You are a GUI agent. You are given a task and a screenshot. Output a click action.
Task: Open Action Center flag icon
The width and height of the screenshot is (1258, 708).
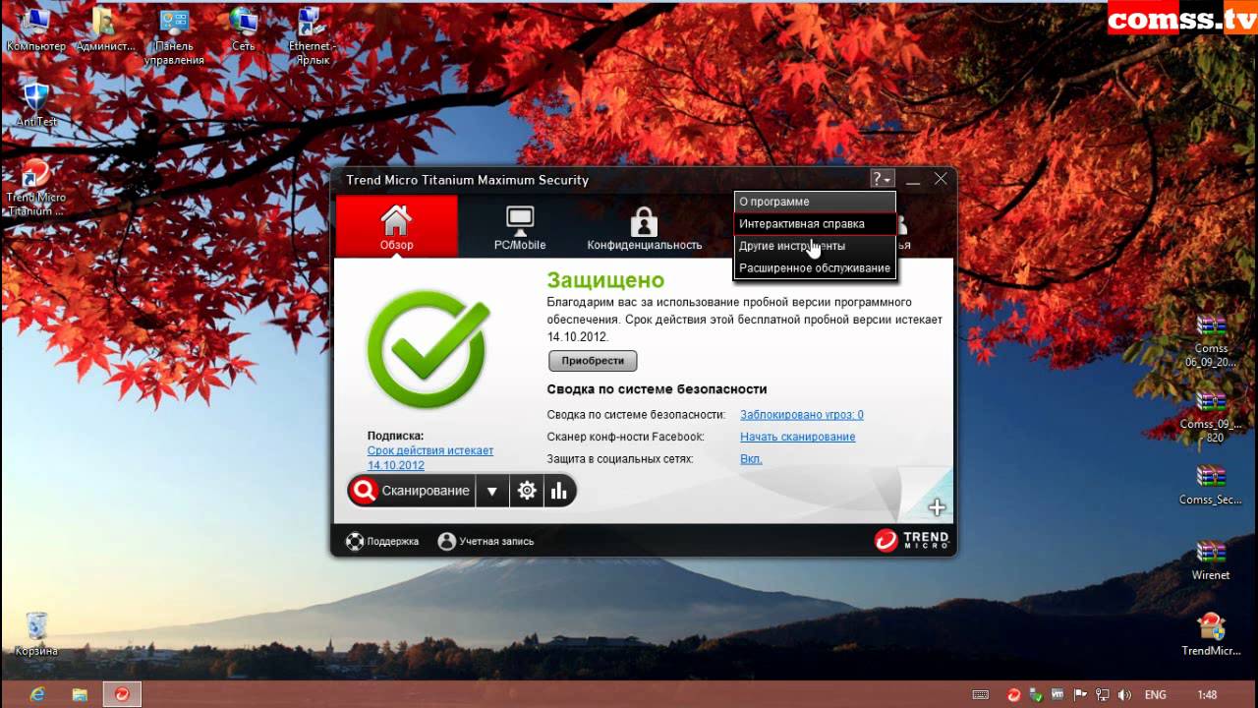coord(1079,694)
